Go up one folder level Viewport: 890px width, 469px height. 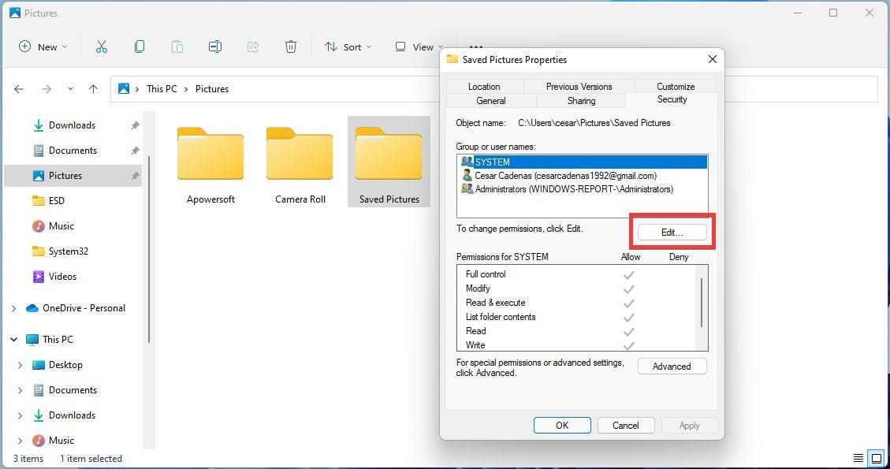click(x=94, y=89)
